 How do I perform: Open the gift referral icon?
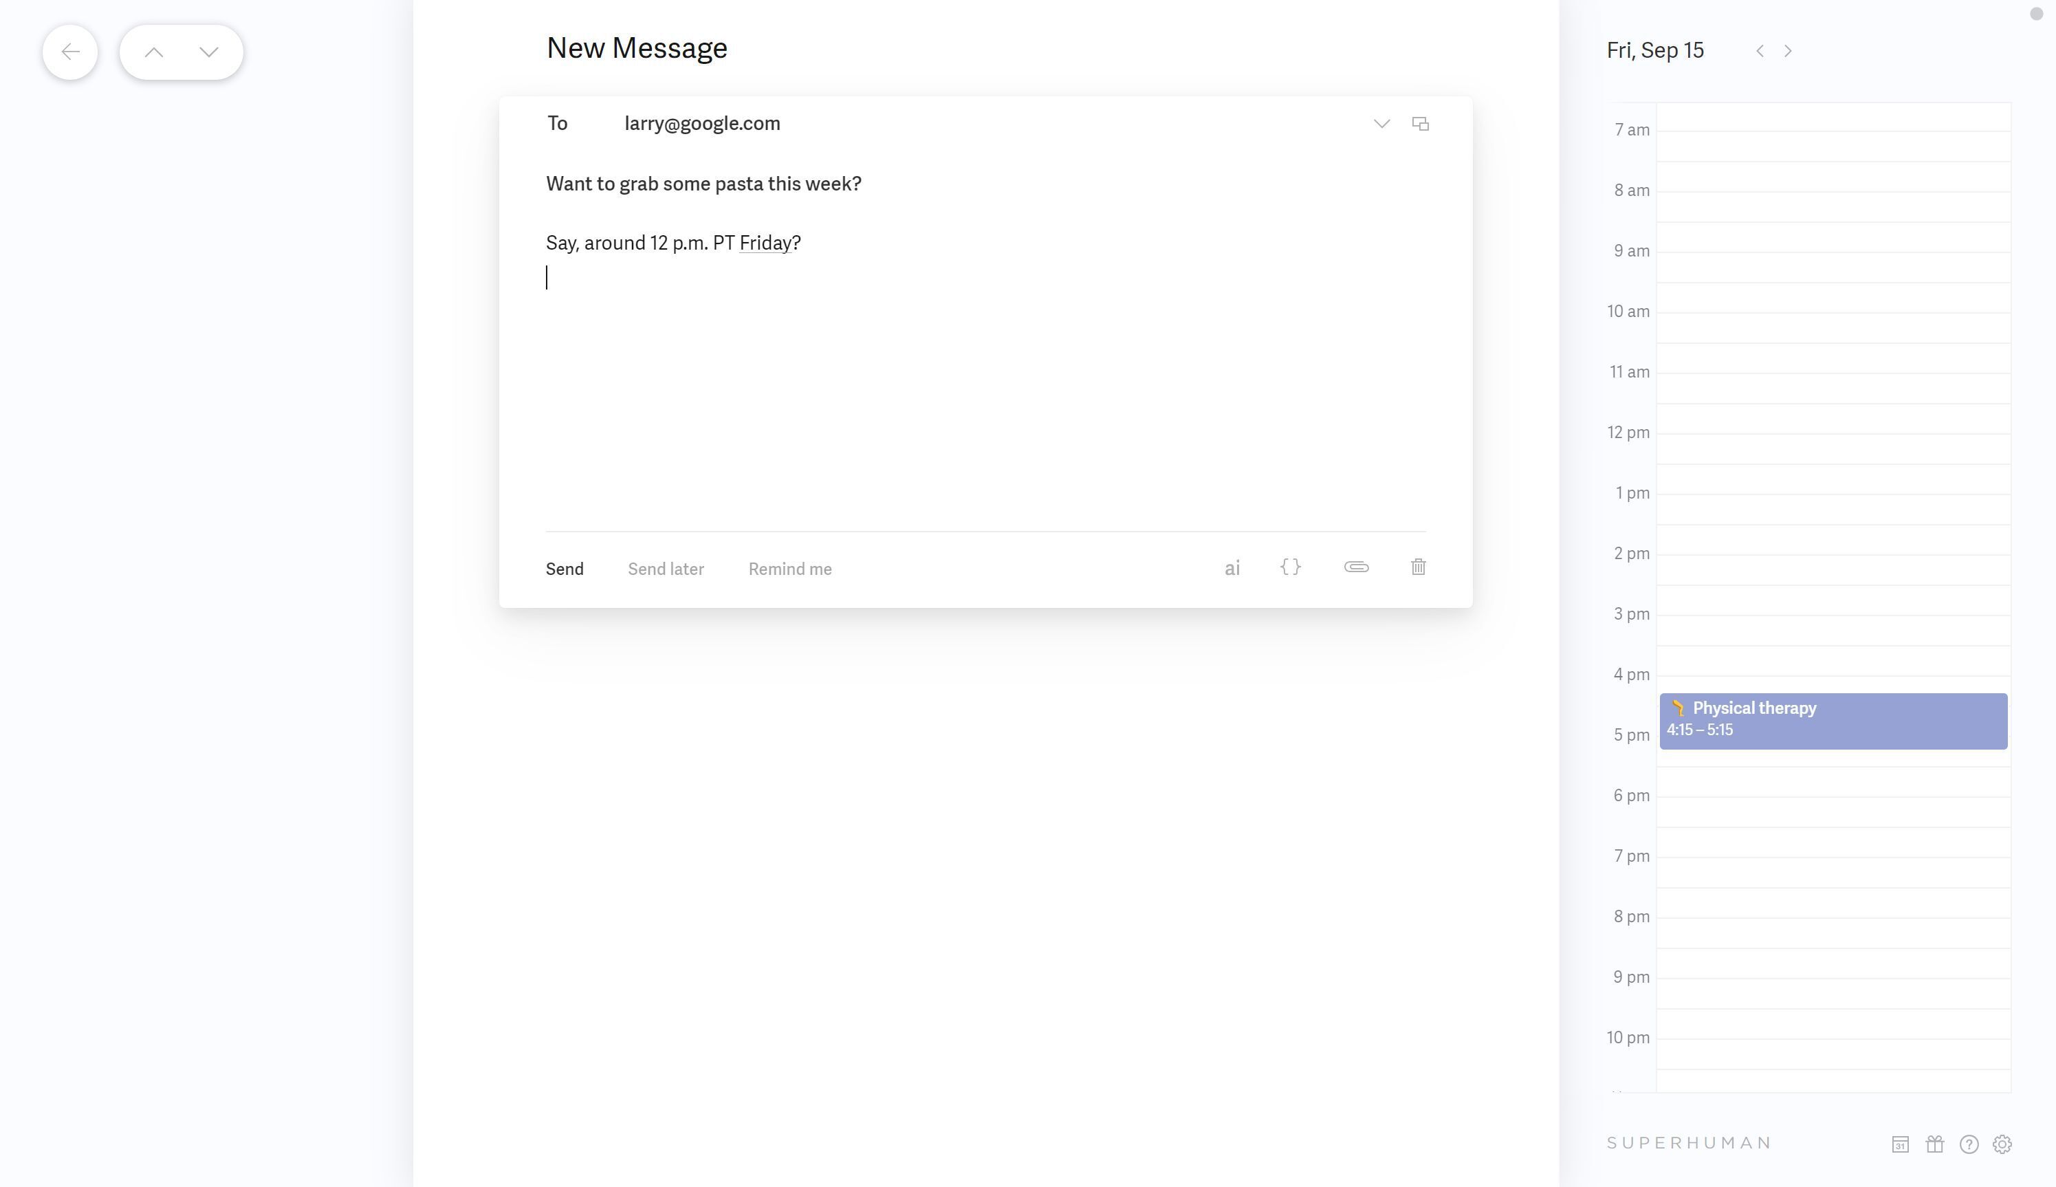click(x=1934, y=1144)
